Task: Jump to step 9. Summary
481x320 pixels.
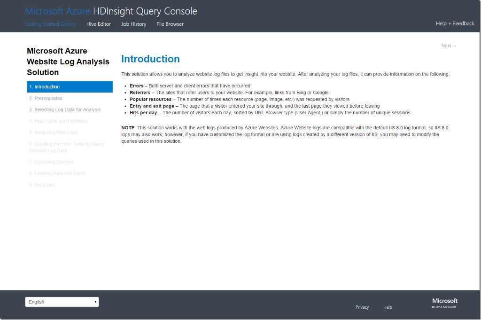Action: tap(42, 184)
